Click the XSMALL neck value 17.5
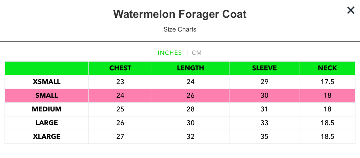This screenshot has height=158, width=360. point(328,82)
